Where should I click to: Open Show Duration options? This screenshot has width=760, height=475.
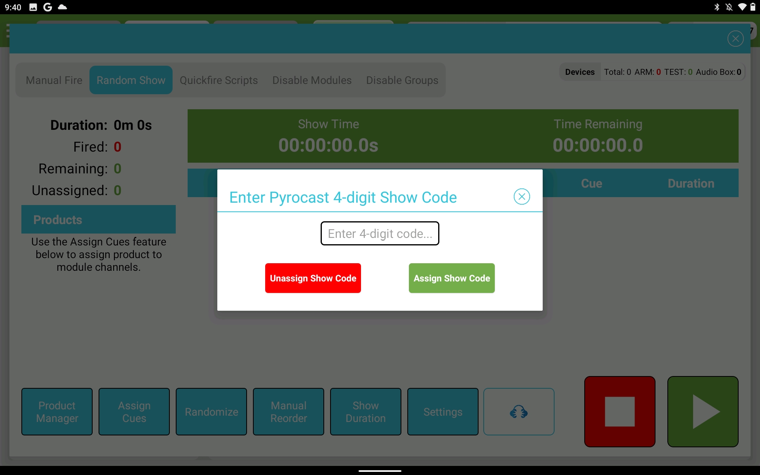365,412
